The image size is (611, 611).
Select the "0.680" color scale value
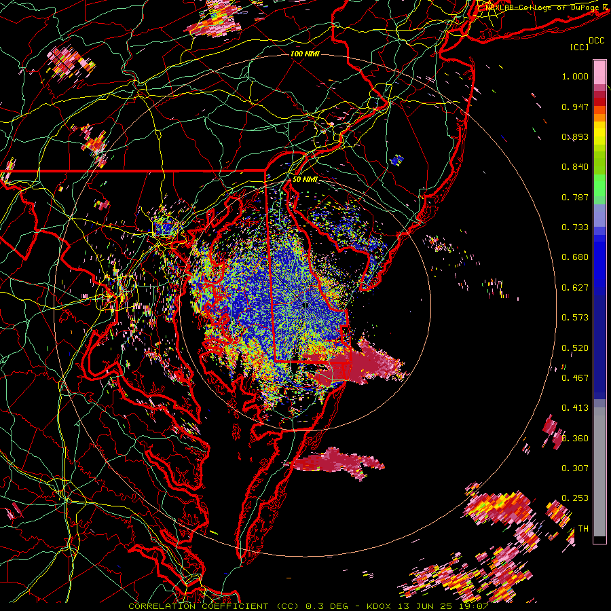(575, 257)
